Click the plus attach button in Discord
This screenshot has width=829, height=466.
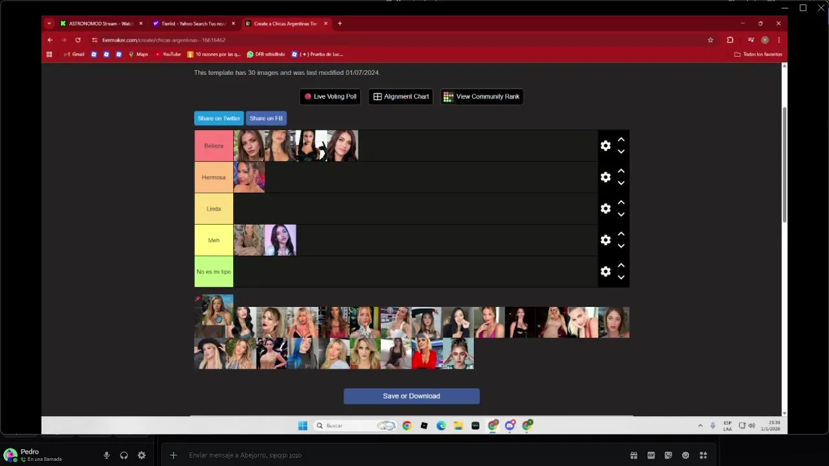(x=174, y=455)
